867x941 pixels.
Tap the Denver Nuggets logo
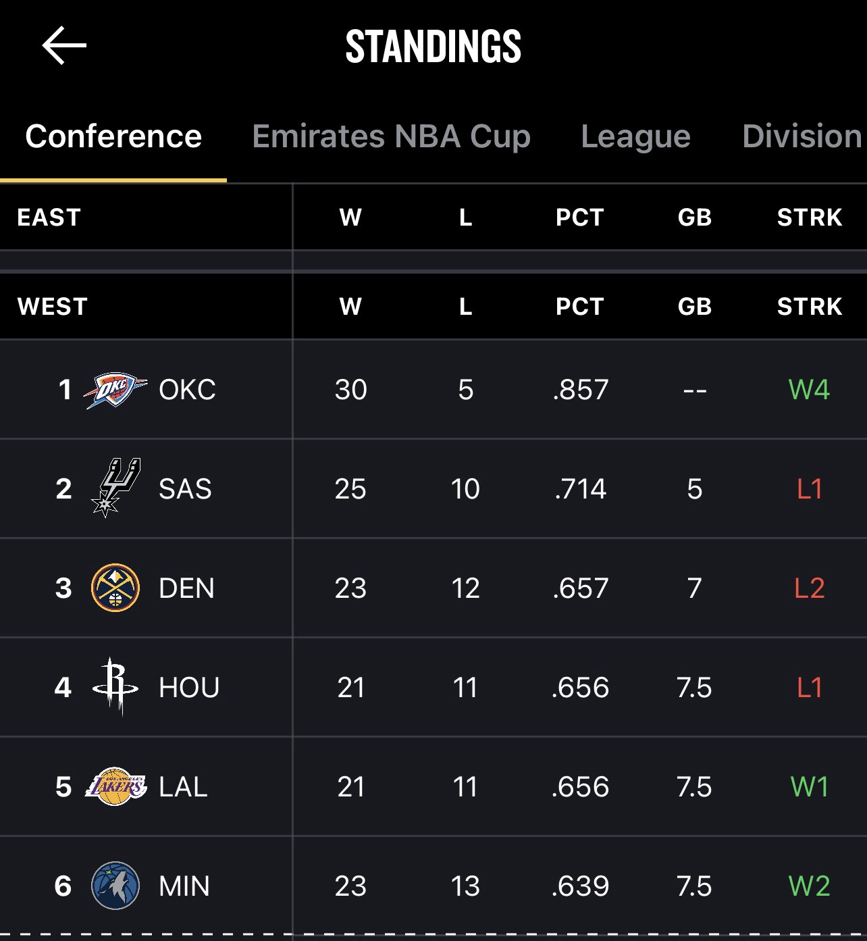coord(115,588)
